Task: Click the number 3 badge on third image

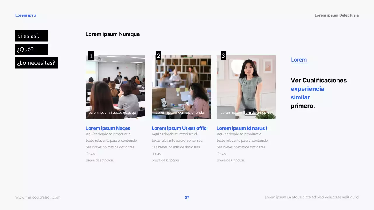Action: [x=223, y=56]
